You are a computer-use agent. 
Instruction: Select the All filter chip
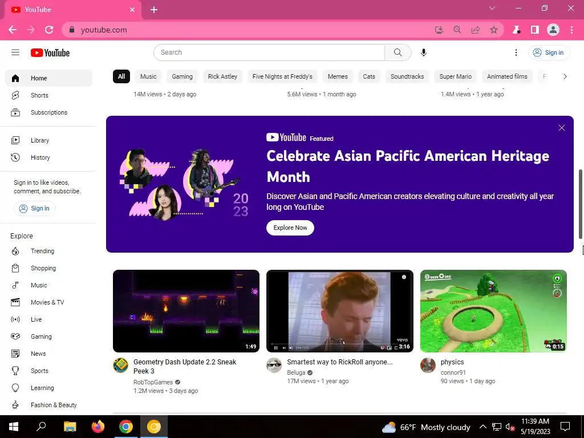point(121,76)
